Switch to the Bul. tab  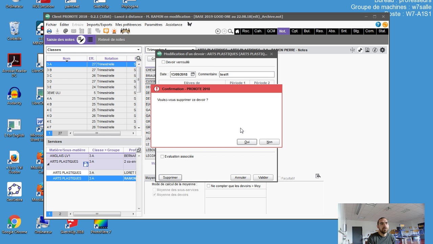click(307, 31)
